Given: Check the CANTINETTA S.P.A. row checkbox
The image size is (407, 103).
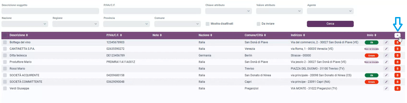Looking at the screenshot, I should pos(5,49).
